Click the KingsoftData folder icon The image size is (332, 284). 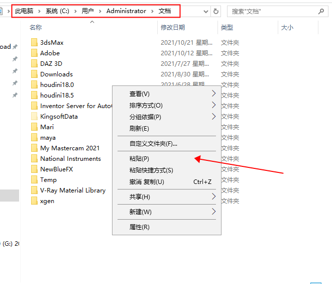pos(34,117)
